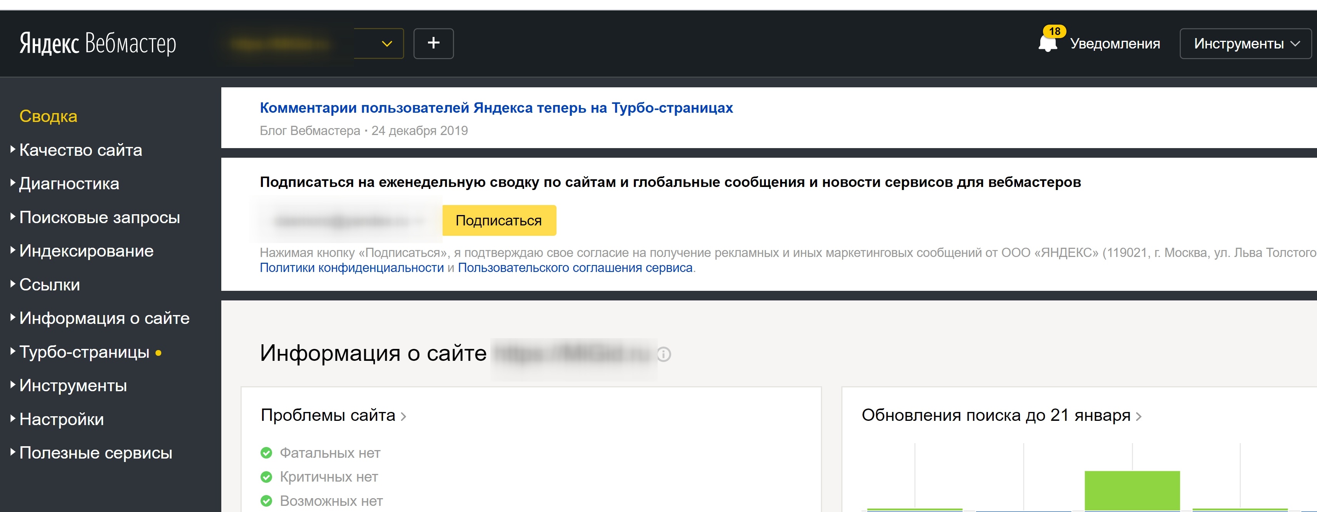
Task: Select Сводка in the sidebar
Action: tap(48, 116)
